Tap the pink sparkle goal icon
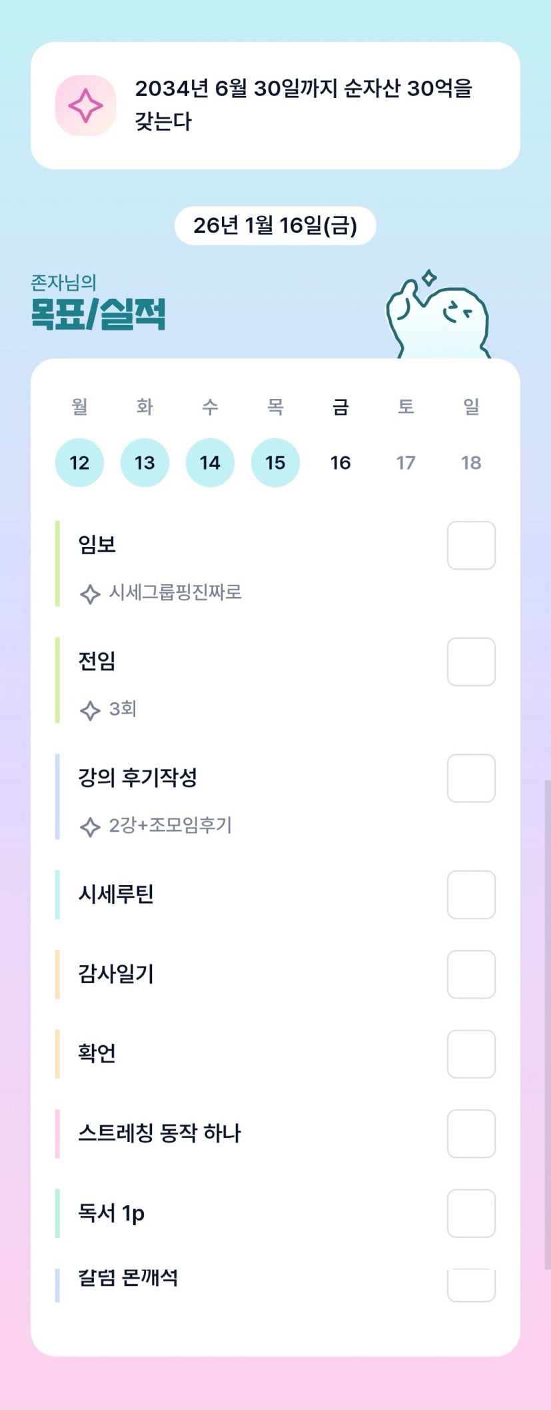 click(85, 105)
